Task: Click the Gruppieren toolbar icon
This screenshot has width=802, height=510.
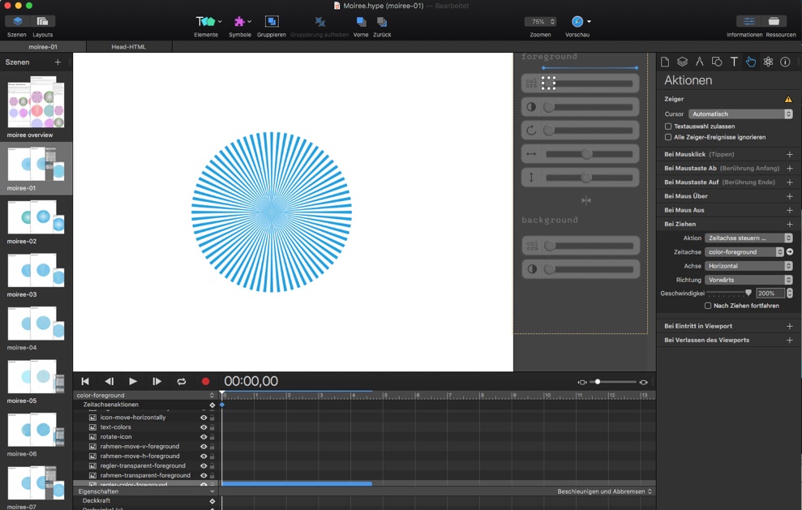Action: (x=272, y=22)
